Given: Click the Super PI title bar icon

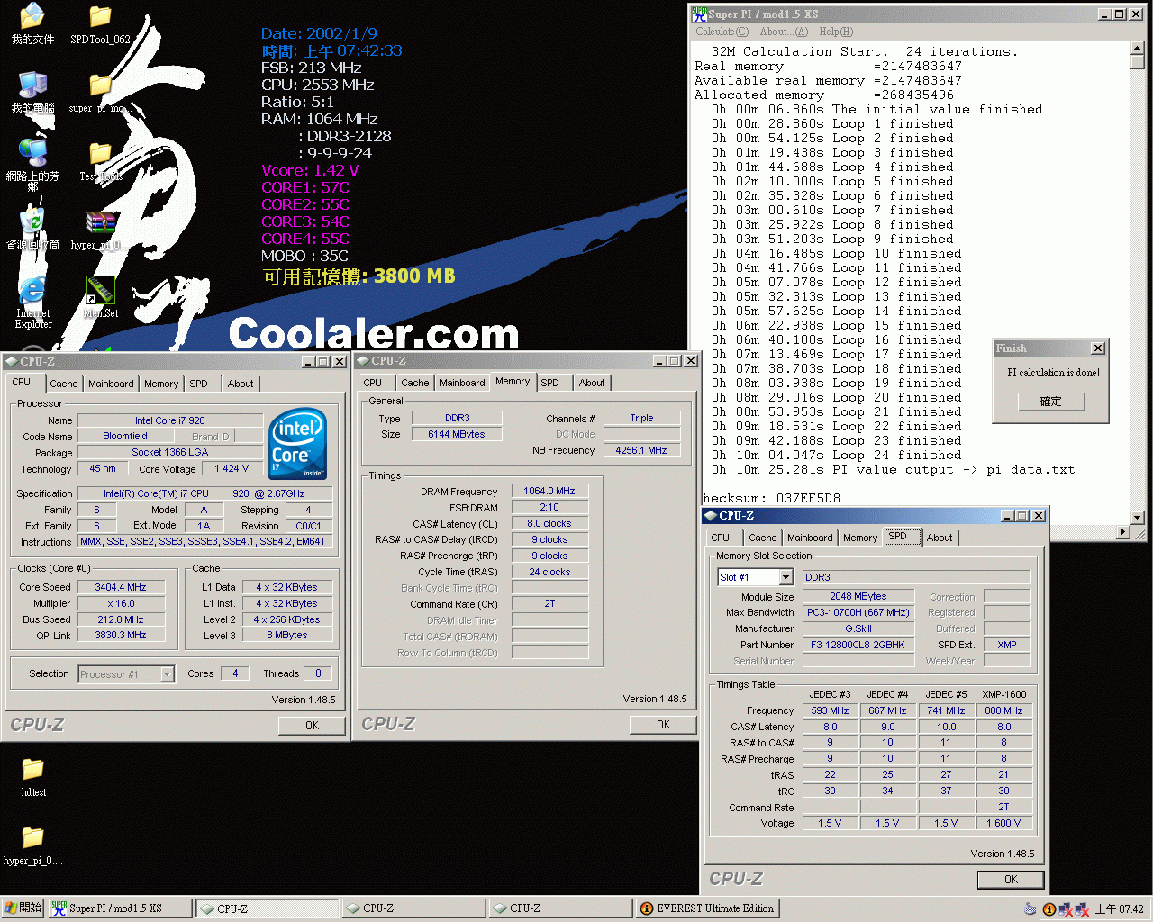Looking at the screenshot, I should 699,14.
